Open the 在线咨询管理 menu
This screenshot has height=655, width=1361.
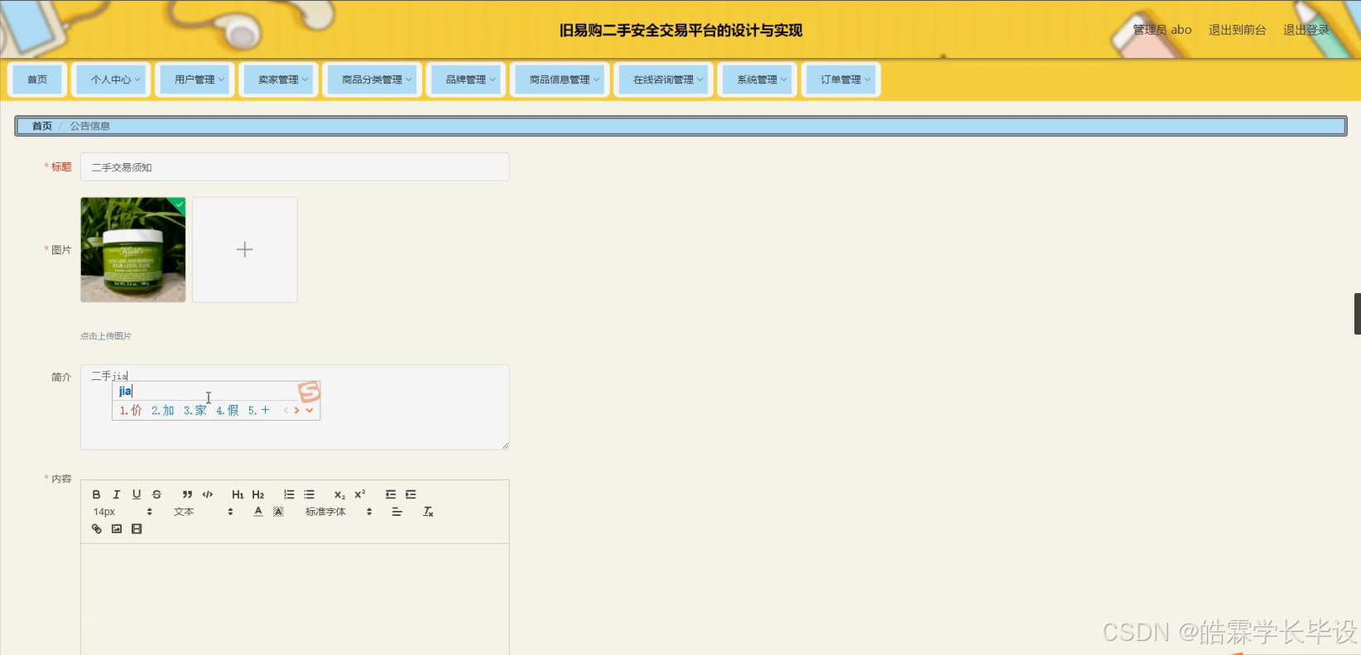tap(663, 79)
